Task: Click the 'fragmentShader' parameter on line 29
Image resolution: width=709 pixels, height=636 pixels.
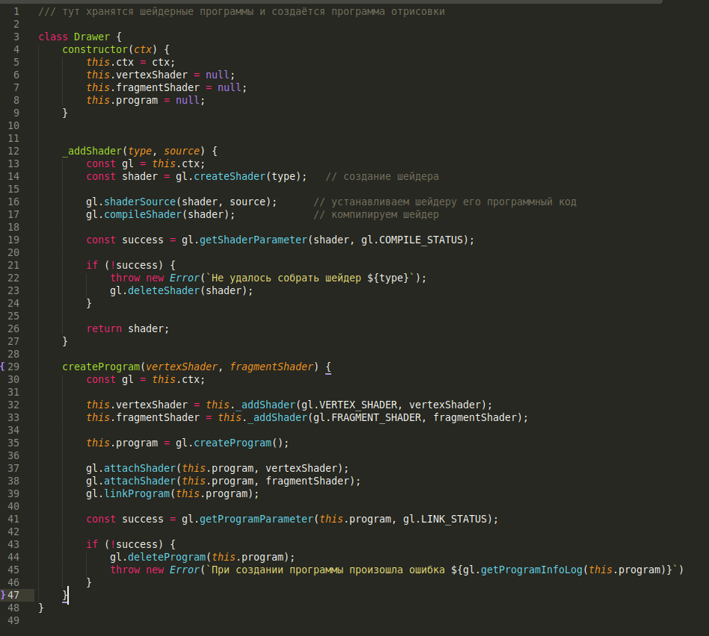Action: pyautogui.click(x=271, y=367)
